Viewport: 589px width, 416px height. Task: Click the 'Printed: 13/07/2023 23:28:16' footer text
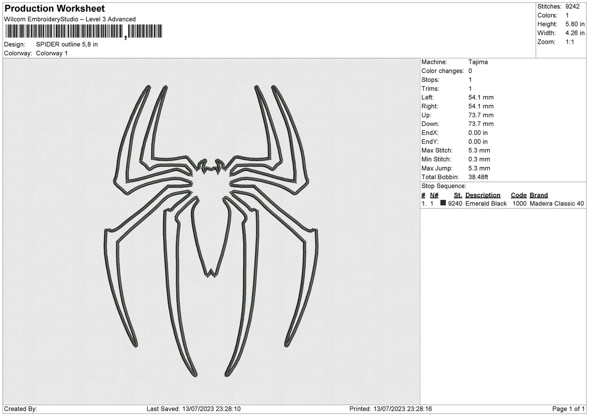click(390, 409)
